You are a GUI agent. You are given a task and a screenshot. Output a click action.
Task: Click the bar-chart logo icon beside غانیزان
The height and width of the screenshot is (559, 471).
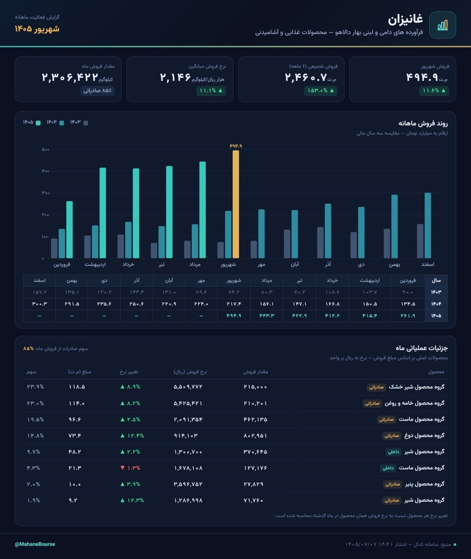pyautogui.click(x=443, y=25)
